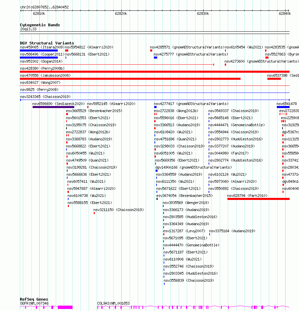Open nsv2803585 (Huddleston2016) label
Viewport: 299px width, 311px height.
190,217
